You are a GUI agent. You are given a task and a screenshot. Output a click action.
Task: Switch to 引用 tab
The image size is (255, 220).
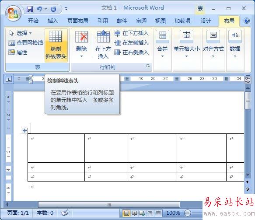(103, 21)
